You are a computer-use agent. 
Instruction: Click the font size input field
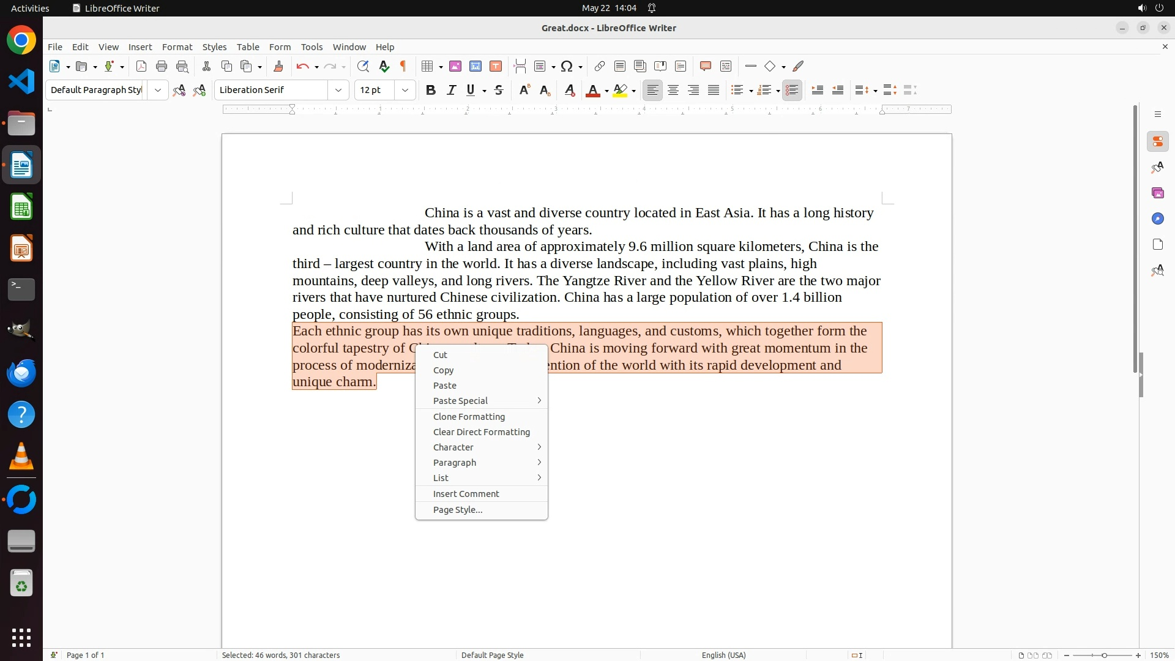375,90
